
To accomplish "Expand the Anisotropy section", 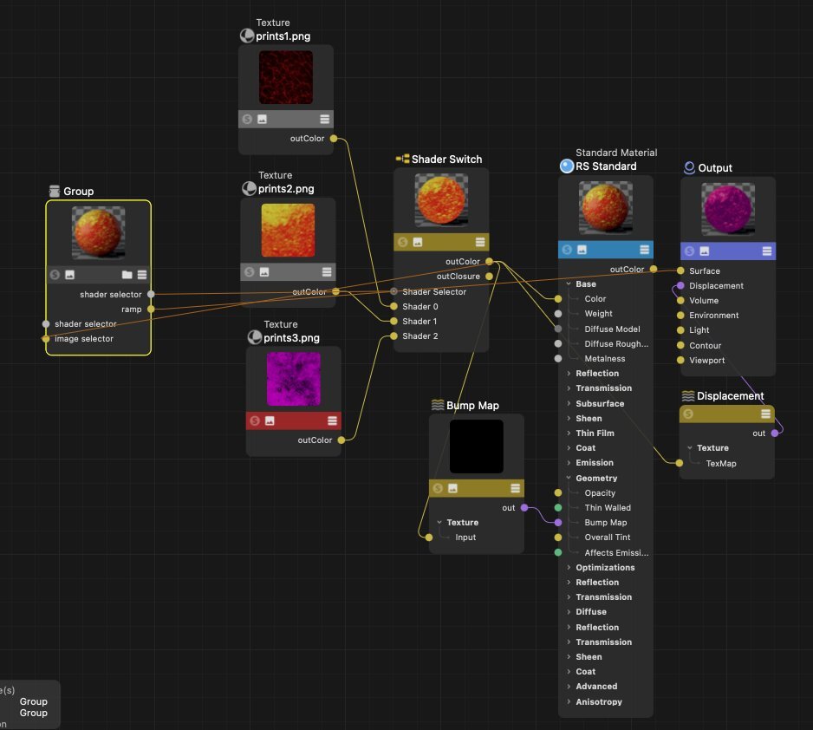I will pyautogui.click(x=569, y=701).
